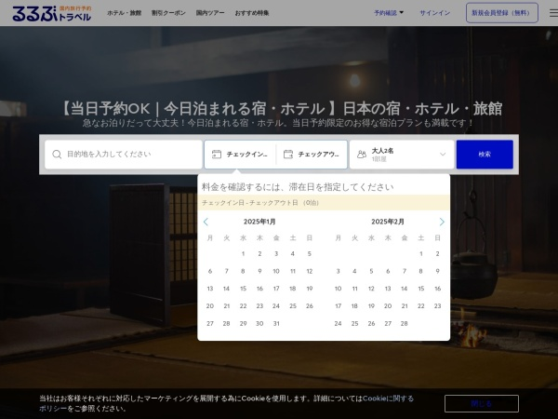Advance to next month with right arrow

click(x=442, y=222)
